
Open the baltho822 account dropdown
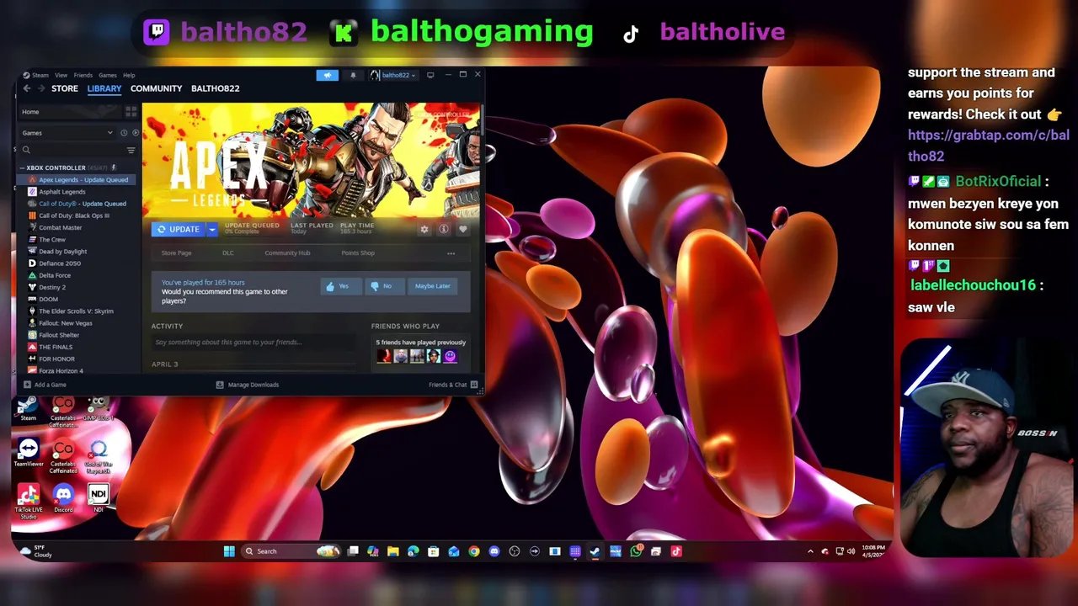(x=393, y=75)
